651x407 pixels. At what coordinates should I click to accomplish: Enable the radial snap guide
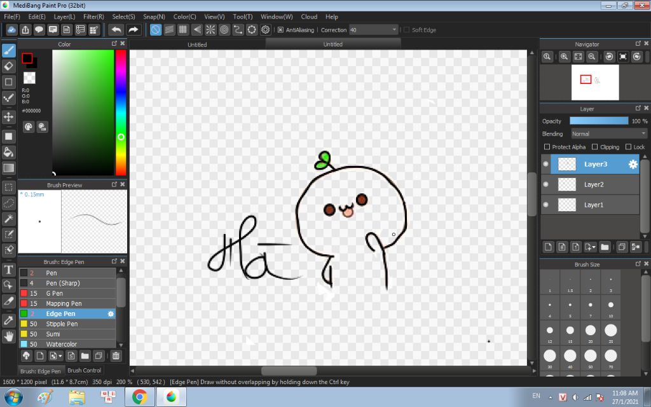[210, 30]
